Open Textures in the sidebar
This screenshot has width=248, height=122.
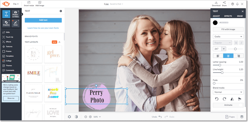pyautogui.click(x=7, y=47)
